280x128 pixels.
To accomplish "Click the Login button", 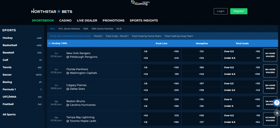I will (x=221, y=11).
